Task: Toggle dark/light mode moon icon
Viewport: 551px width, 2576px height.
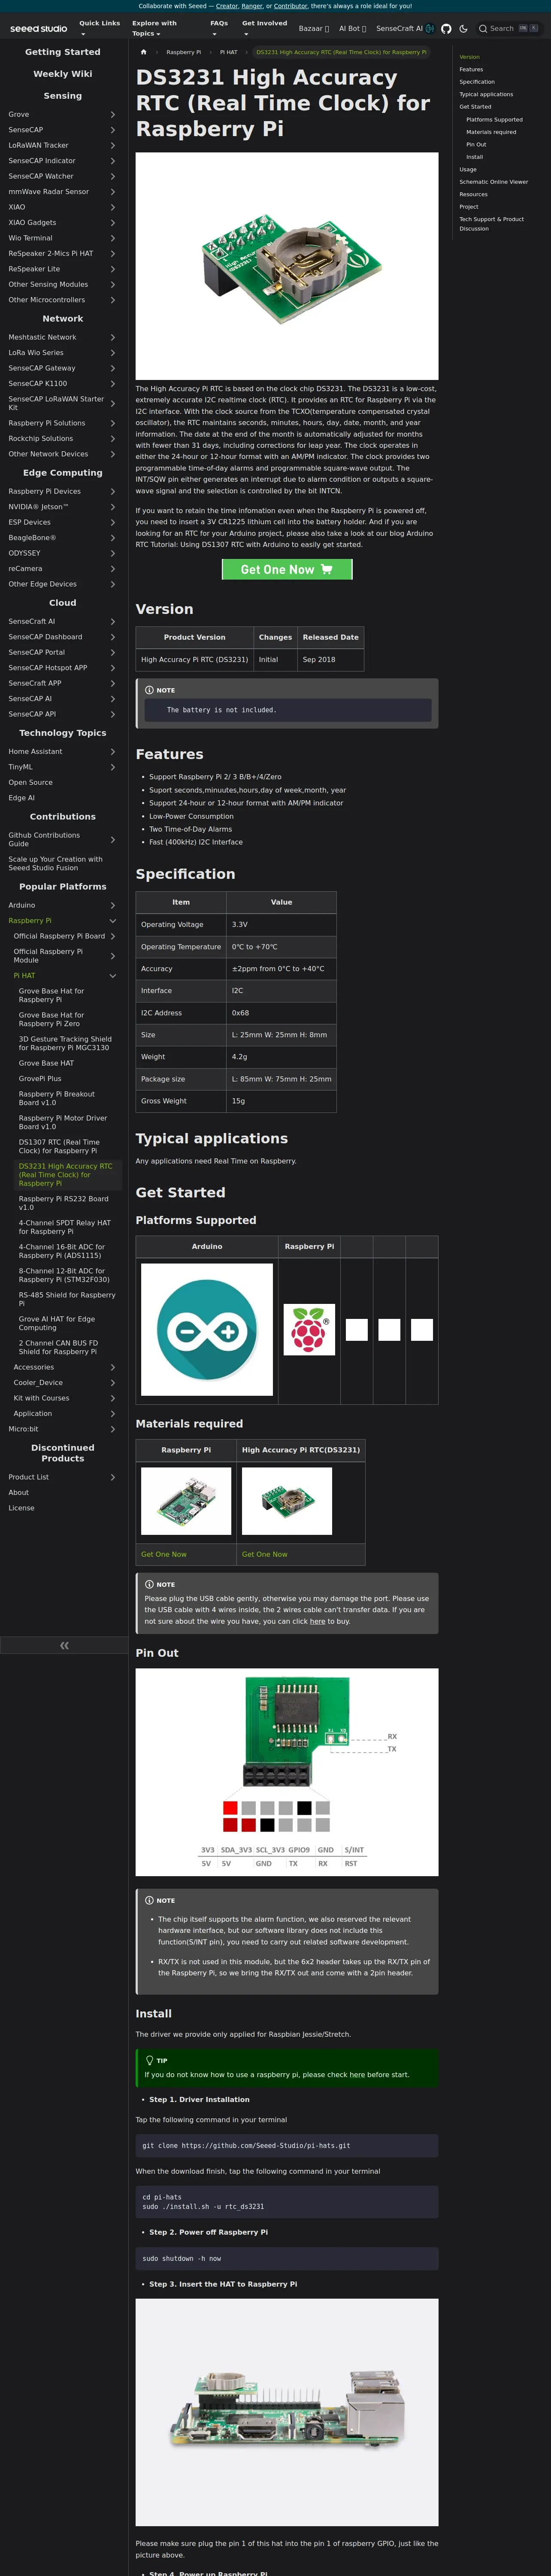Action: [x=463, y=29]
